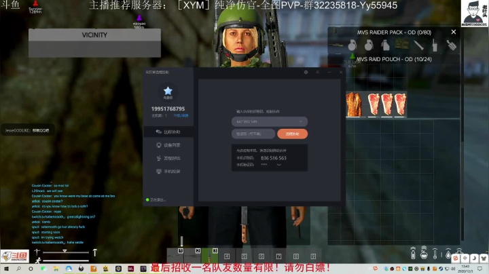Open partner ID dropdown arrow
This screenshot has height=274, width=489.
click(301, 121)
